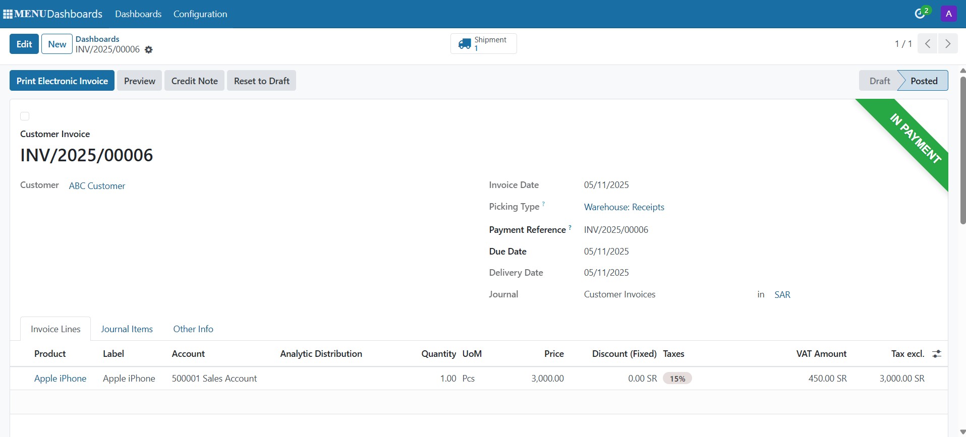966x437 pixels.
Task: Tick the checkbox above Customer Invoice
Action: [25, 116]
